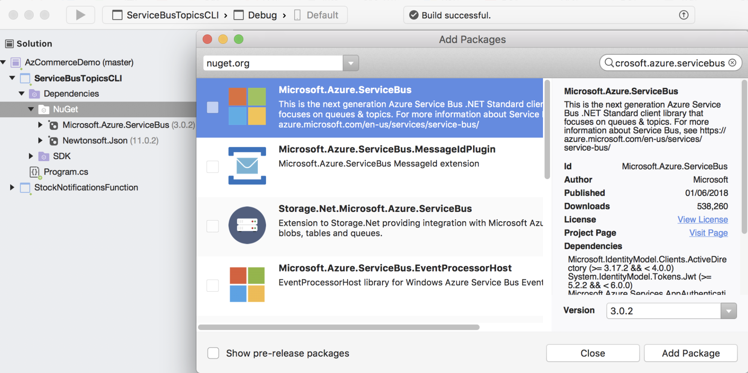The width and height of the screenshot is (748, 373).
Task: Collapse the NuGet node
Action: 31,109
